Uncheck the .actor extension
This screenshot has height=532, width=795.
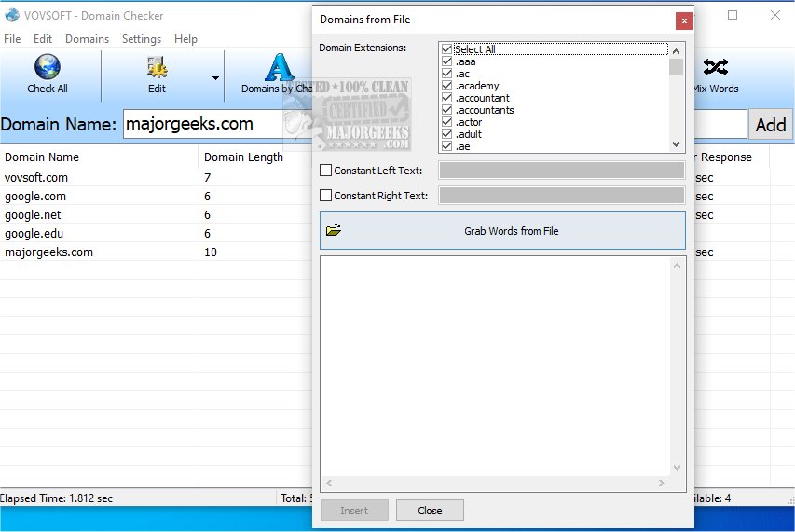click(x=446, y=122)
